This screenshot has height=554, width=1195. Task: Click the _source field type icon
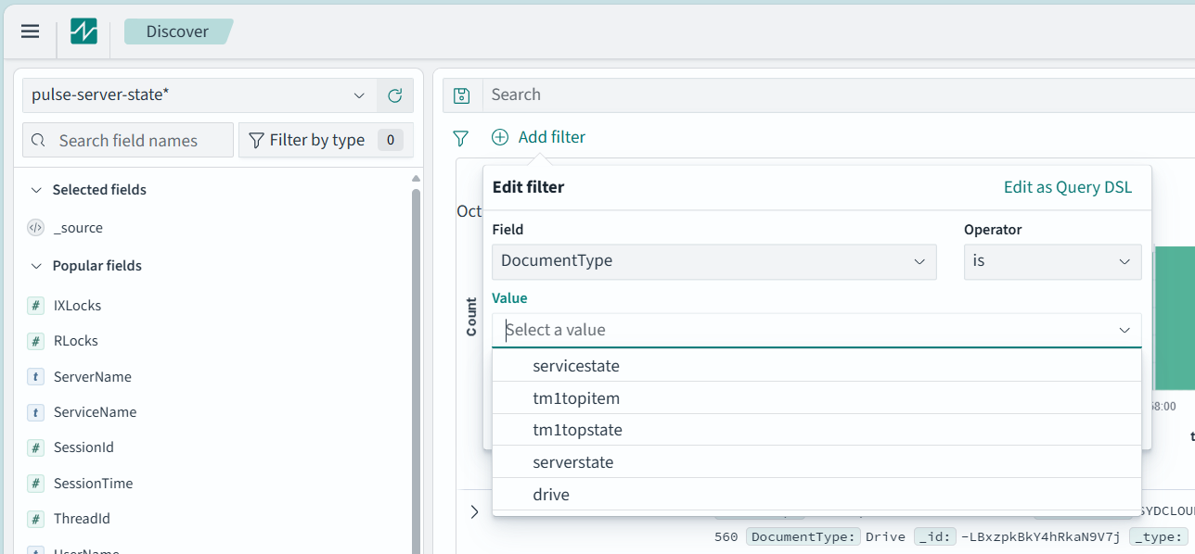(36, 228)
